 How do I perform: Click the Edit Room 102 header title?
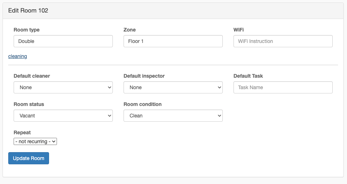click(x=28, y=11)
